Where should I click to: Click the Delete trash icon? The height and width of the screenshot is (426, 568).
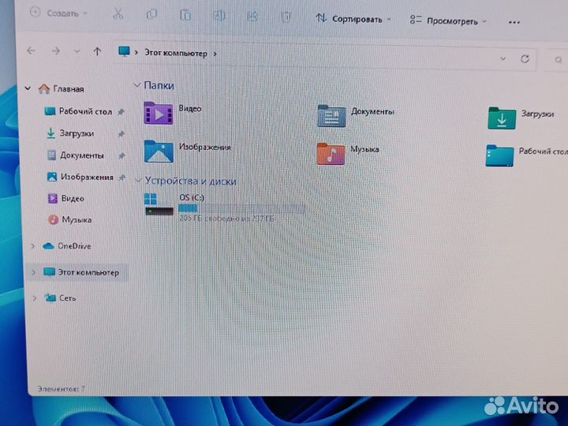(286, 17)
